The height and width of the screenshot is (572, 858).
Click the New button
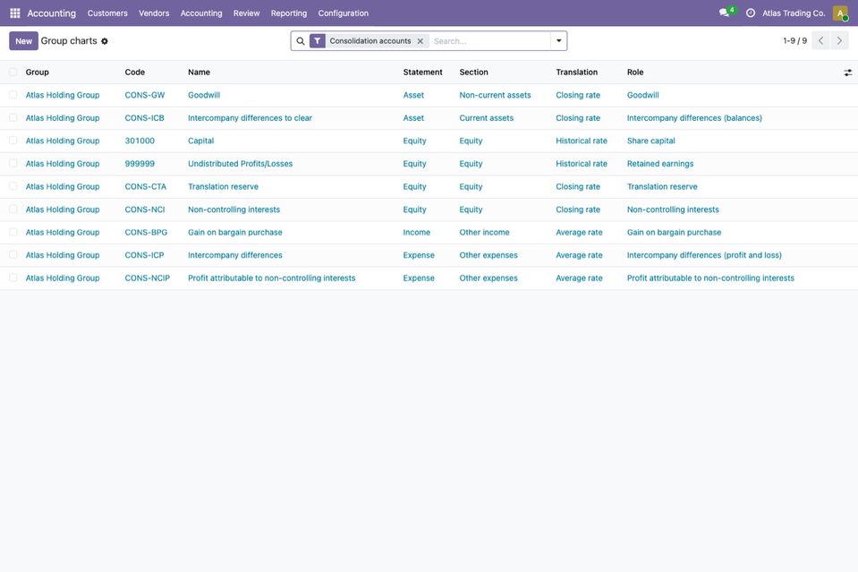(x=23, y=41)
